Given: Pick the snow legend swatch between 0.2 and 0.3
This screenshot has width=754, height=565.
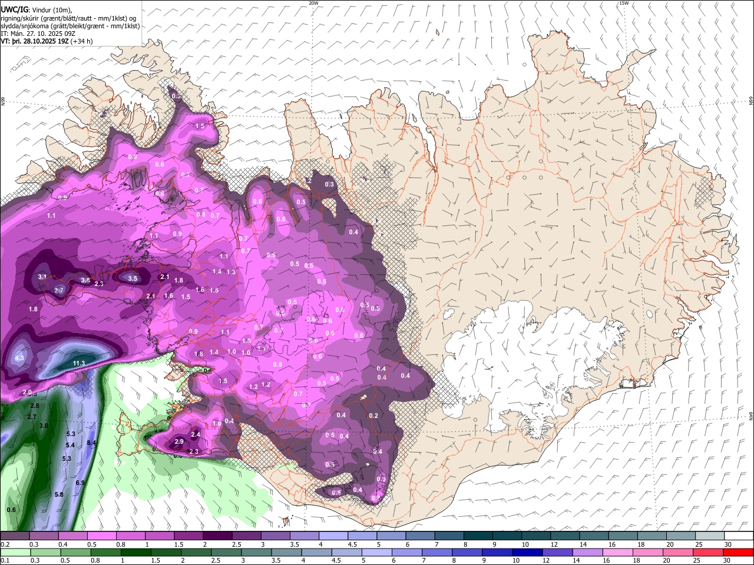Looking at the screenshot, I should 15,536.
